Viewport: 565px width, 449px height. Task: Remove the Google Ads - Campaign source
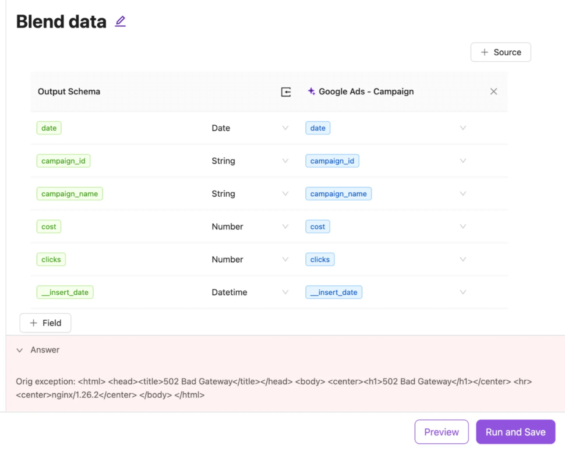pos(494,92)
